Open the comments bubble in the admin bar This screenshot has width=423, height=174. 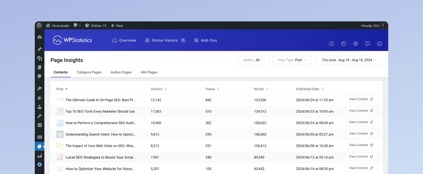pyautogui.click(x=77, y=26)
